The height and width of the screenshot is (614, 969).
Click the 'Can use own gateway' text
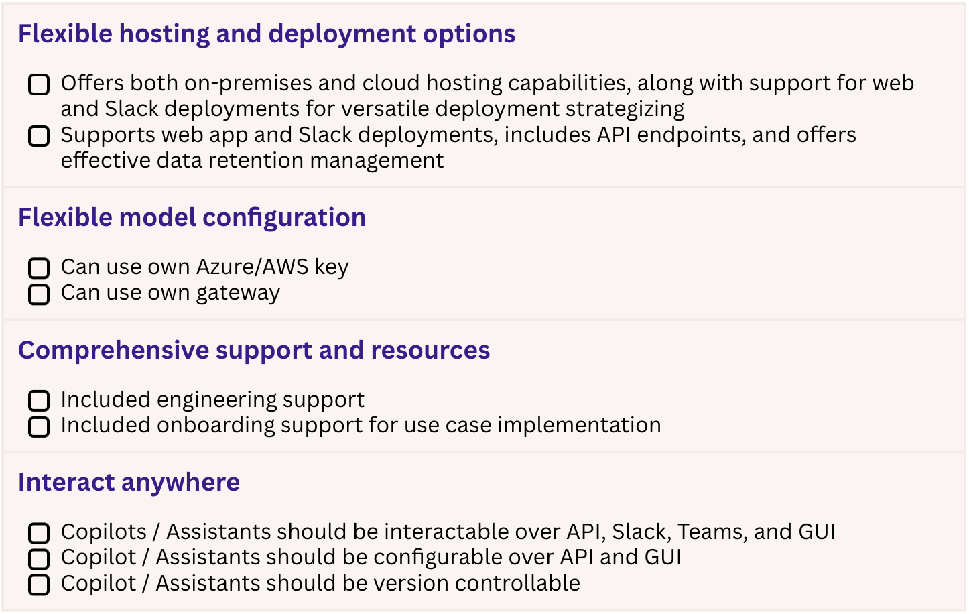170,293
